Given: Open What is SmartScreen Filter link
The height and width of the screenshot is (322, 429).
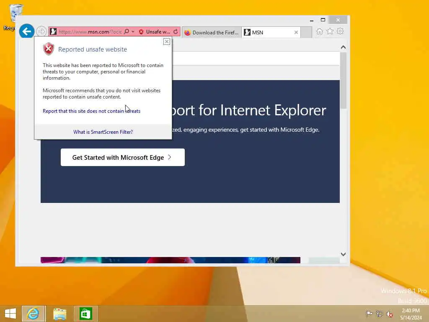Looking at the screenshot, I should click(x=103, y=132).
